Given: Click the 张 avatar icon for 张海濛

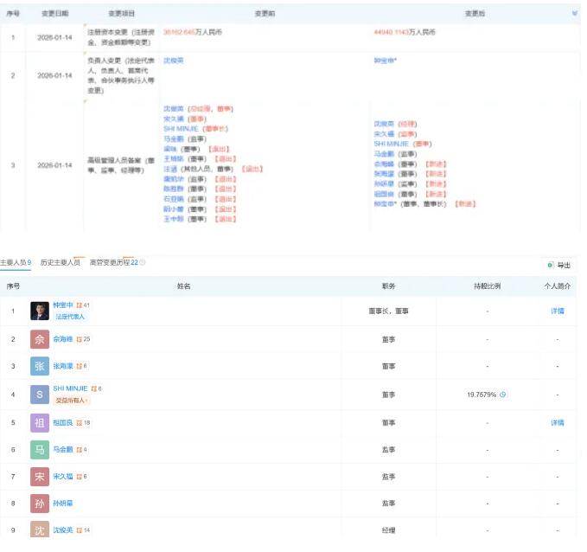Looking at the screenshot, I should coord(40,367).
